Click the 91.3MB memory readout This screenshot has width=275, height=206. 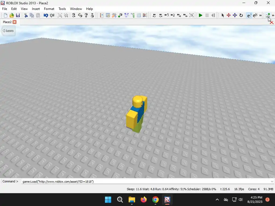268,189
